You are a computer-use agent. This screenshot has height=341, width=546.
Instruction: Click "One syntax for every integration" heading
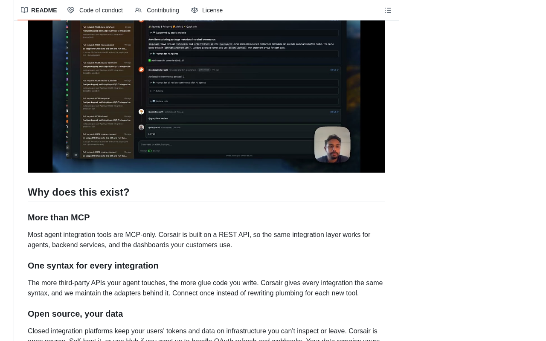click(93, 266)
